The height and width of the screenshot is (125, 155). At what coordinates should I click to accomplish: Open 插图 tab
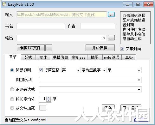pos(95,57)
